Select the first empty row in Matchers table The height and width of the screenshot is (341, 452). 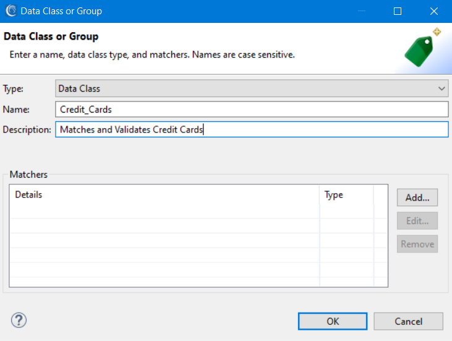pyautogui.click(x=198, y=211)
